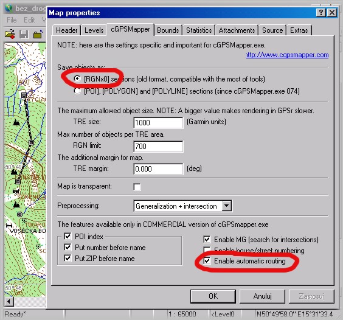The width and height of the screenshot is (343, 320).
Task: Click the Anuluj cancel button
Action: point(262,296)
